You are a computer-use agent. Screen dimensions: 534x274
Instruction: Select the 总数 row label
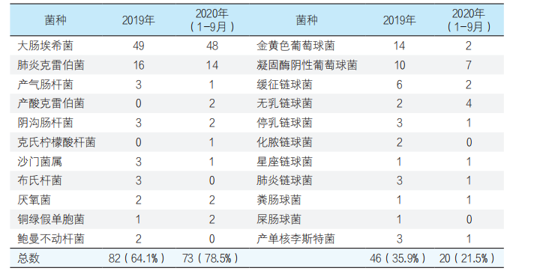click(x=28, y=258)
